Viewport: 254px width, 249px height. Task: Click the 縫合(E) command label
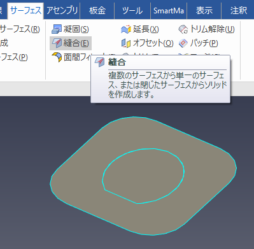tap(76, 43)
